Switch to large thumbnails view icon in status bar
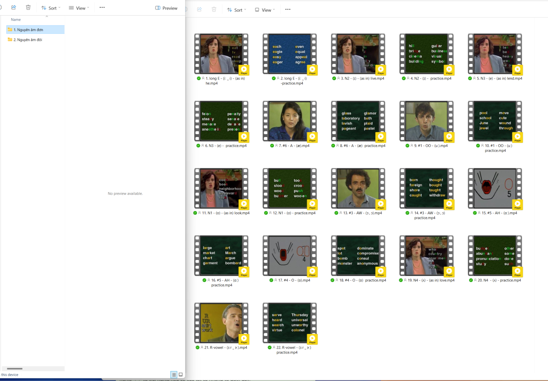Viewport: 548px width, 381px height. (181, 374)
